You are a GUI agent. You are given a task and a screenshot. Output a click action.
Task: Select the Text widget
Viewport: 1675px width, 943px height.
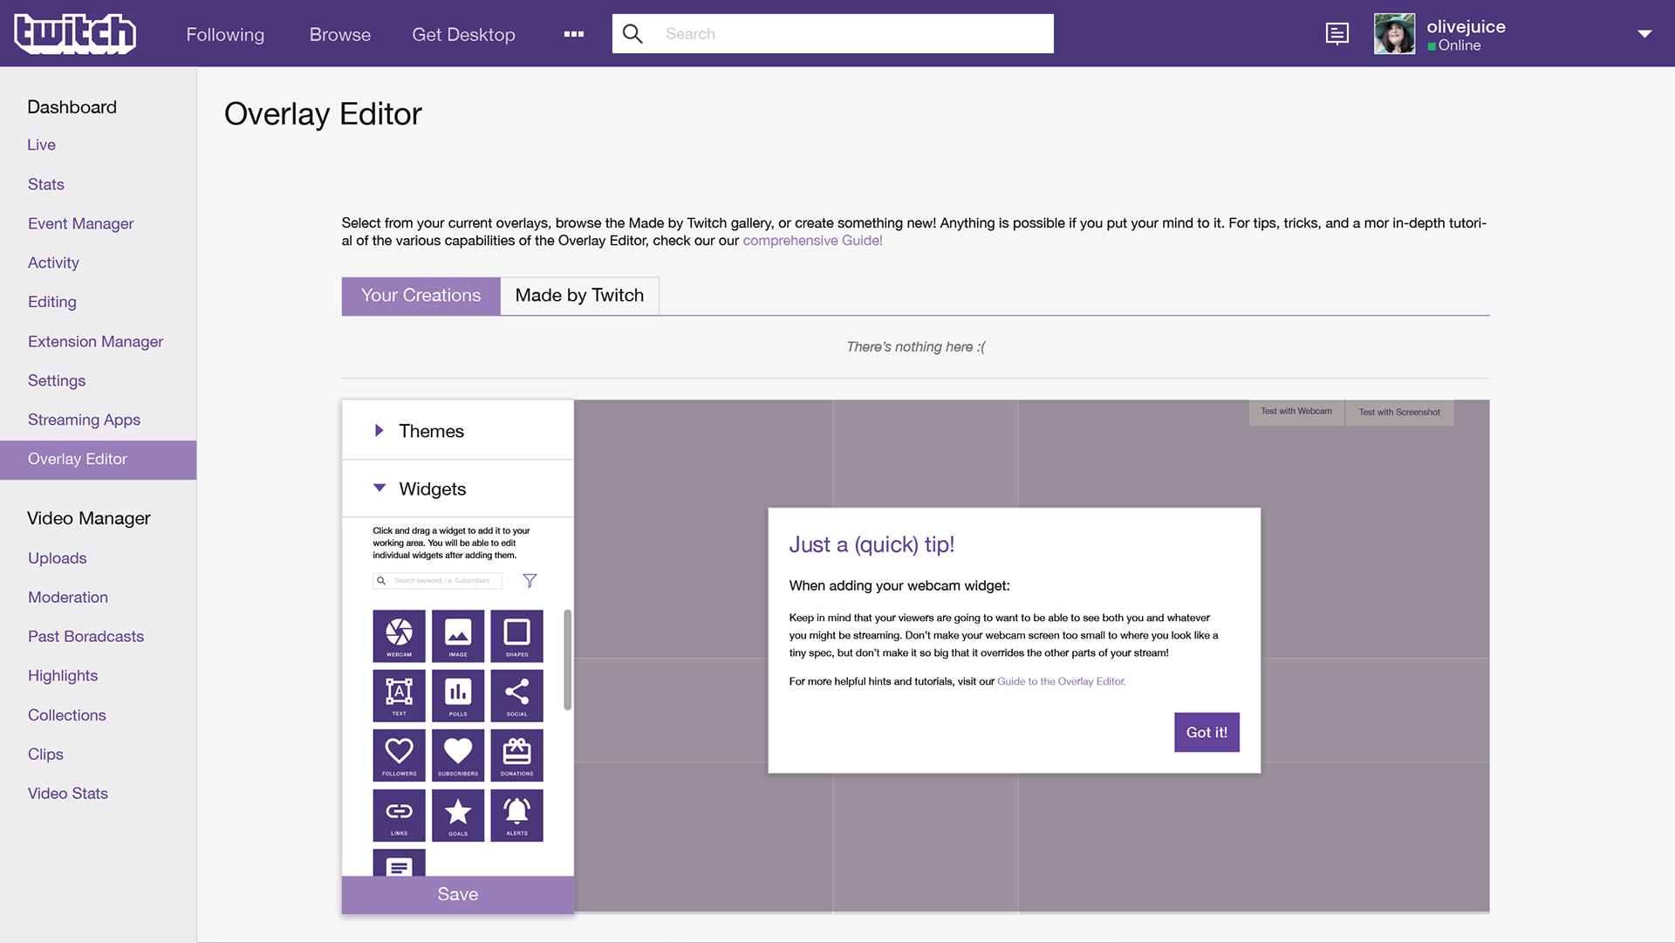[399, 695]
